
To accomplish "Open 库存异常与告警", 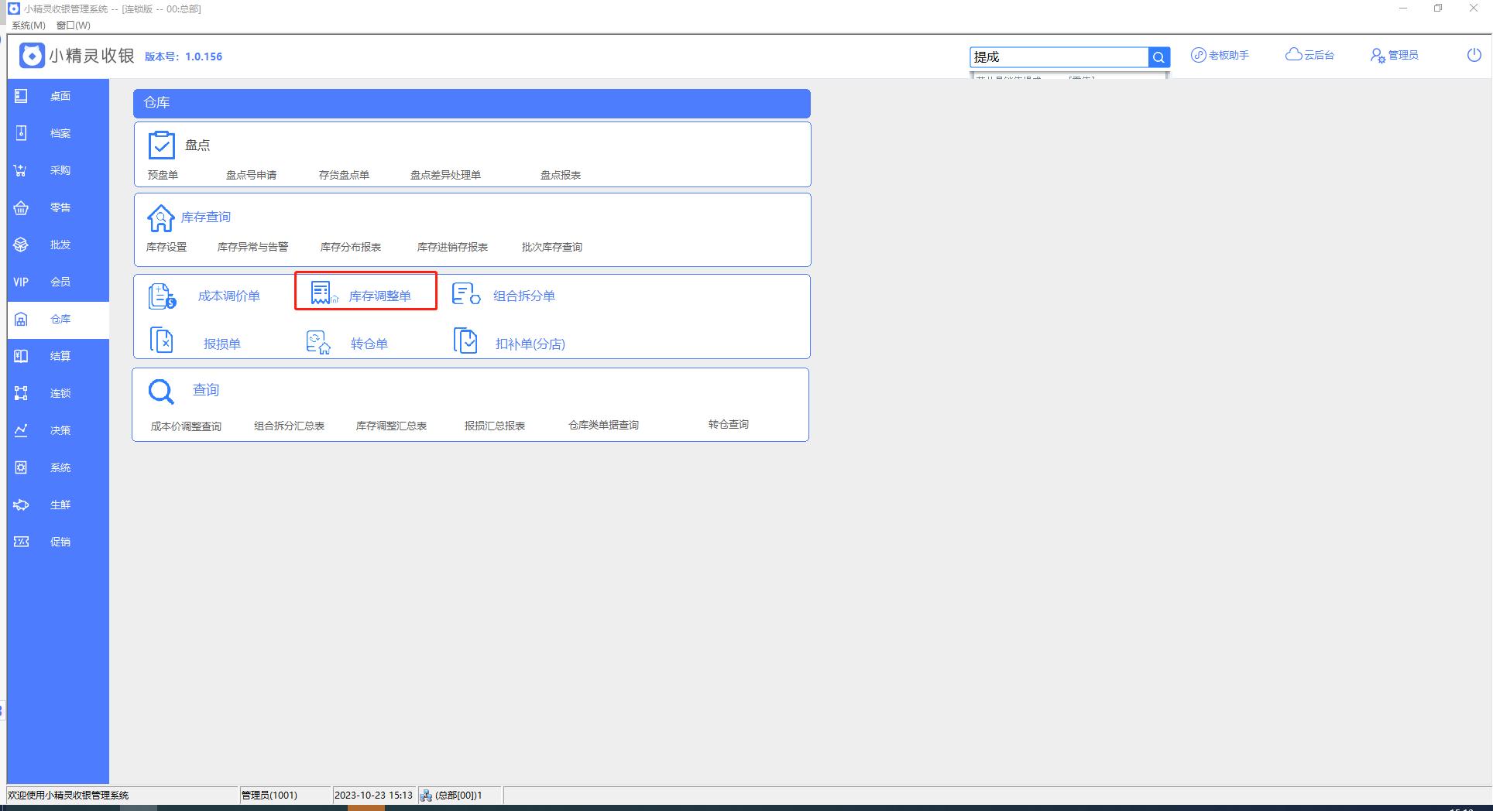I will pyautogui.click(x=252, y=247).
